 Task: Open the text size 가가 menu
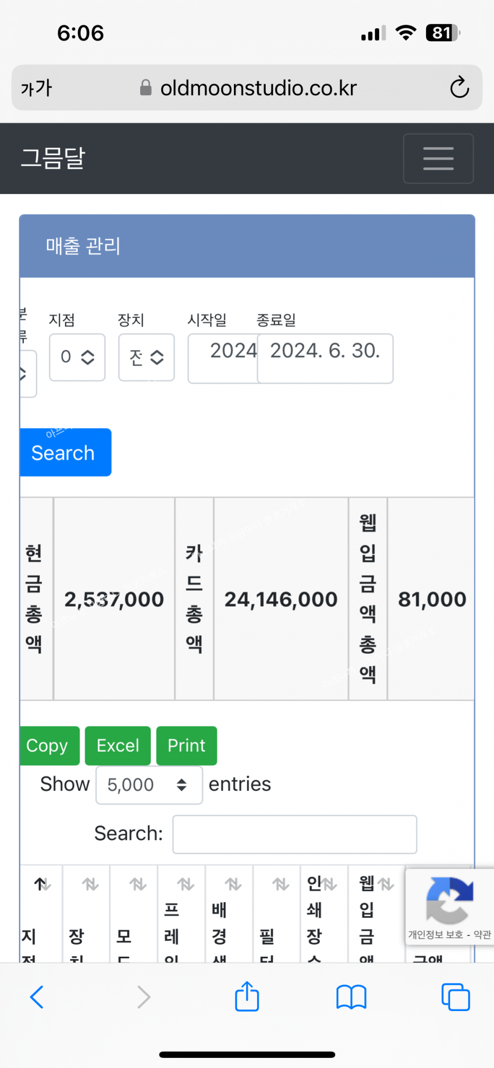tap(36, 88)
